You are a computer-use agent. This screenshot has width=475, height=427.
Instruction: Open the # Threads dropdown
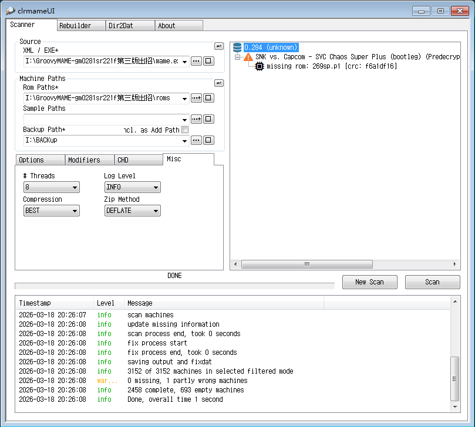[x=52, y=187]
